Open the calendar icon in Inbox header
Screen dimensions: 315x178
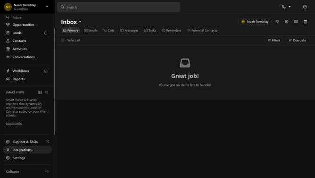[306, 22]
